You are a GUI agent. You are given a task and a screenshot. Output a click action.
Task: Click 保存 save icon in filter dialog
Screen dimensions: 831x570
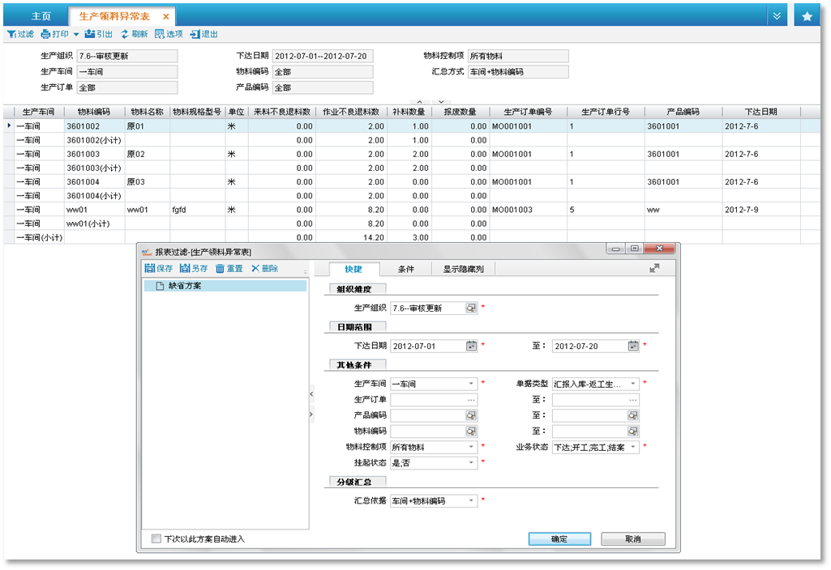[150, 268]
